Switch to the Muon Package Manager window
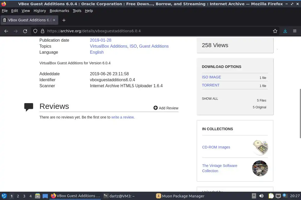Viewport: 301px width, 200px height. point(180,196)
